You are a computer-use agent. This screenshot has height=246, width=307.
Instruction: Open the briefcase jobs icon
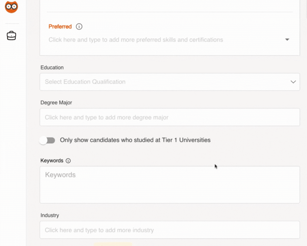tap(11, 36)
